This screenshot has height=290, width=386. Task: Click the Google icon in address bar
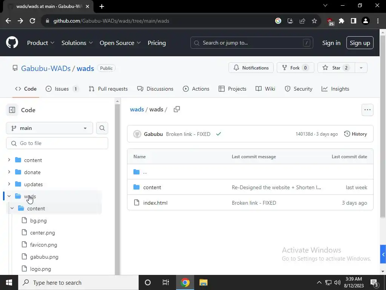(x=278, y=21)
